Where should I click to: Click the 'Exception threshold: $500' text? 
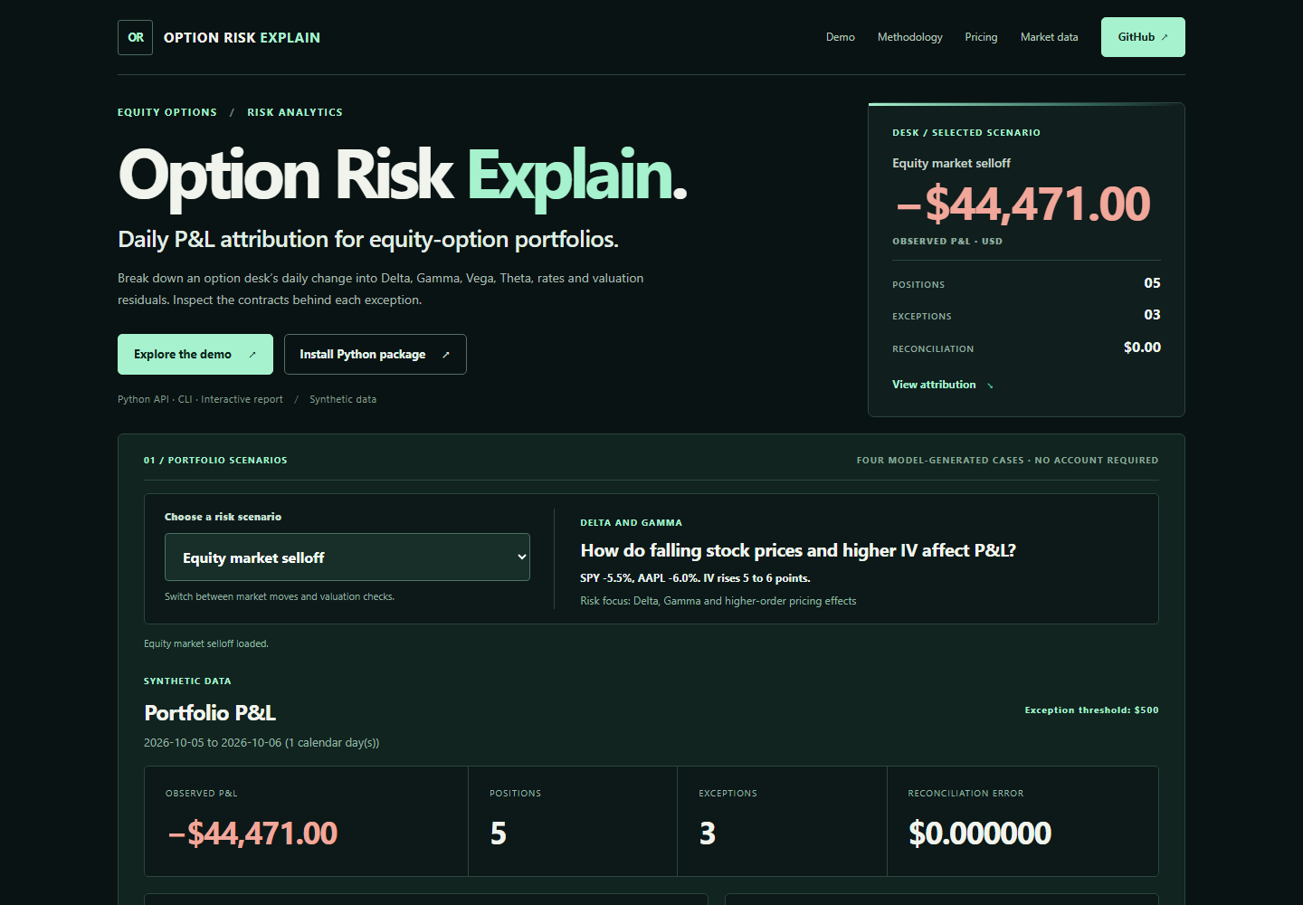1091,710
